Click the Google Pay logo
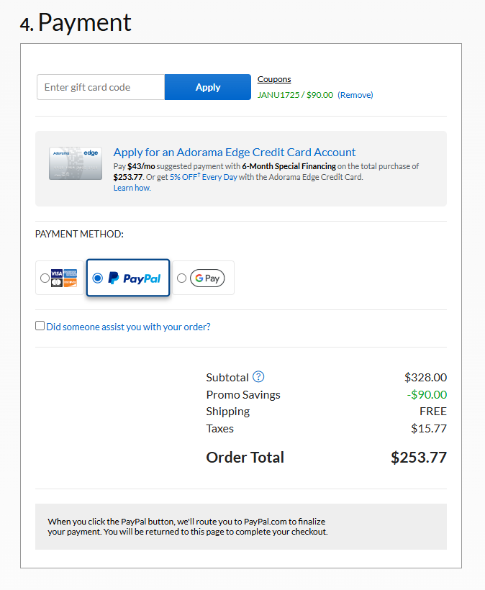The width and height of the screenshot is (485, 590). [x=207, y=278]
